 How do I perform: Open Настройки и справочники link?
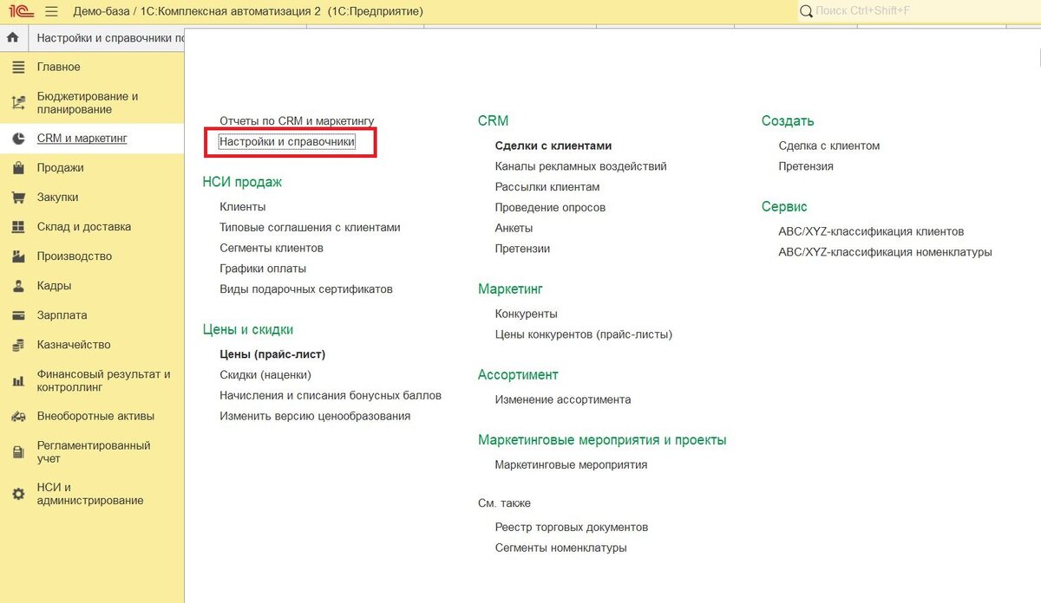287,141
